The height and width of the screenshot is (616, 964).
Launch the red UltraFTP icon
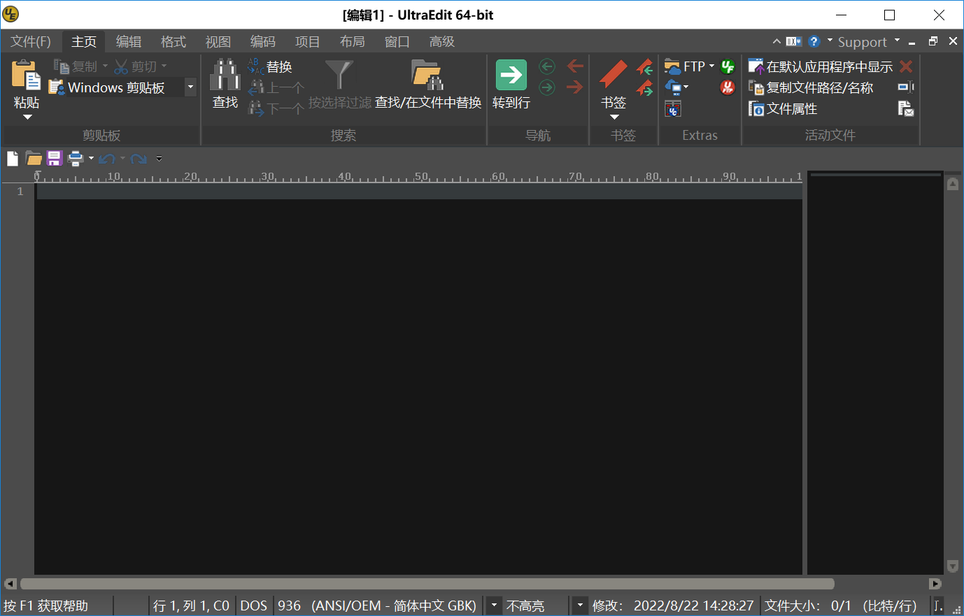[728, 87]
